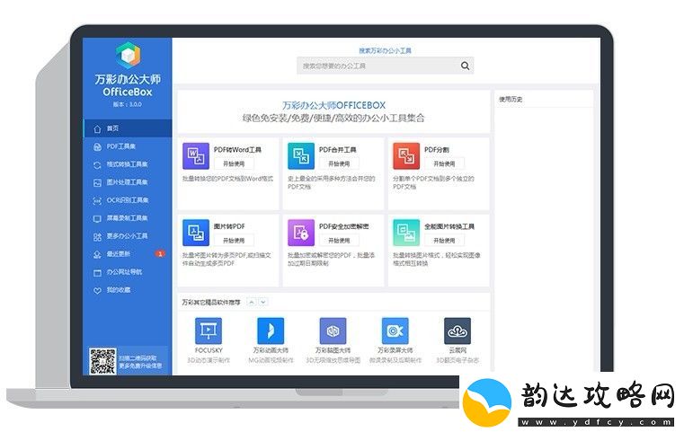Click the QR code in the sidebar
This screenshot has height=432, width=684.
102,361
